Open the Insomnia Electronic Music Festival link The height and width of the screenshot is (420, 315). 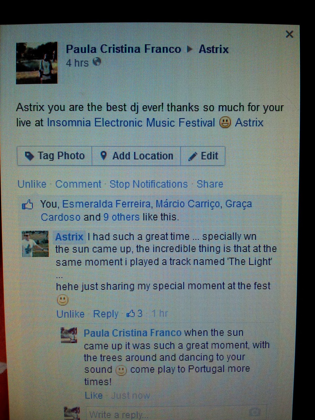pos(131,123)
